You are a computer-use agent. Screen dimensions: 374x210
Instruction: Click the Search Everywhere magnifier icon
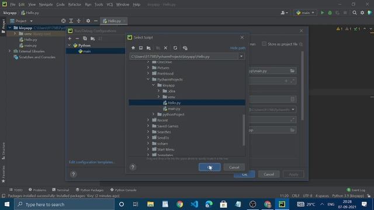[x=355, y=13]
